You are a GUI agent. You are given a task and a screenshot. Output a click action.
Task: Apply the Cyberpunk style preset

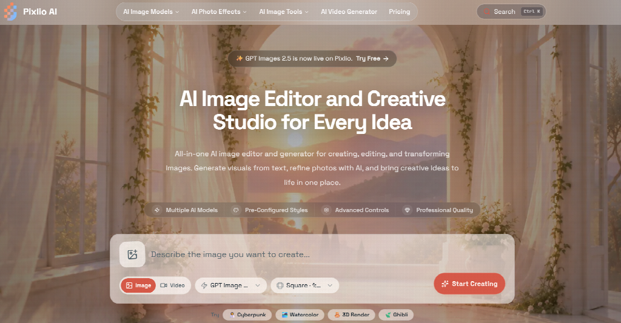[247, 315]
